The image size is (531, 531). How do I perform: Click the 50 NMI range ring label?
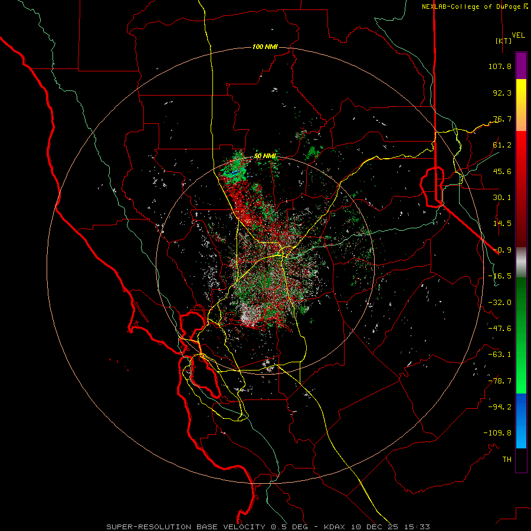[265, 156]
